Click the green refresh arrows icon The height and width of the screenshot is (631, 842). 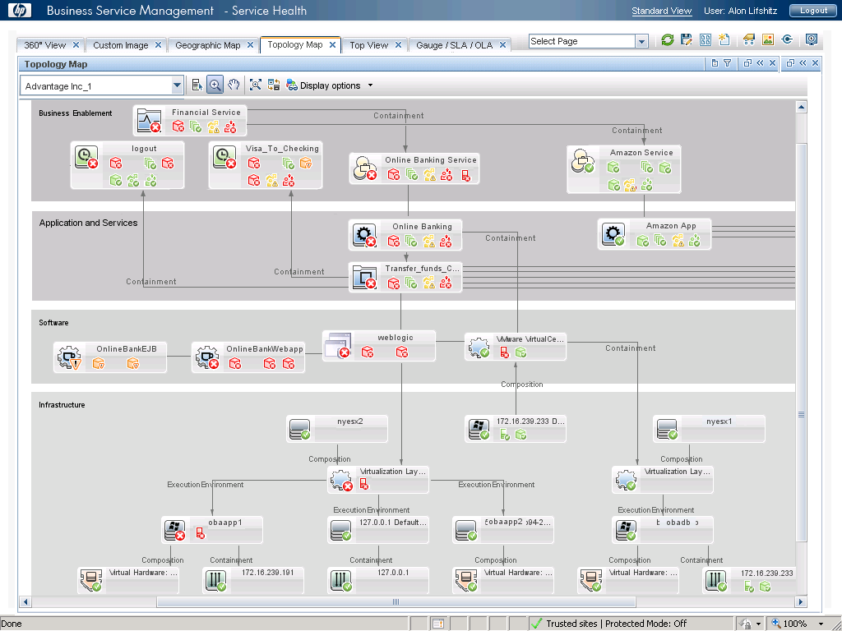[668, 39]
